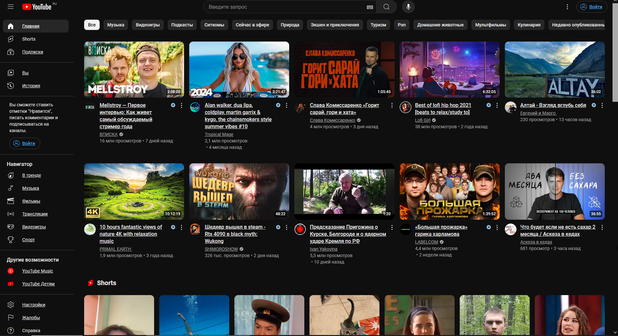Click the Настройки gear icon
618x336 pixels.
point(11,305)
